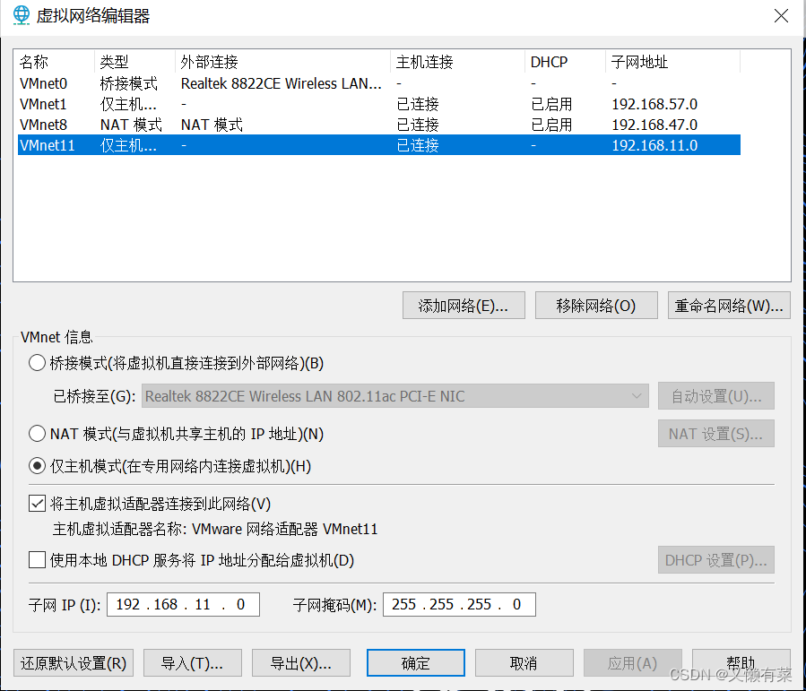Click the 自动设置(U)... button
Image resolution: width=806 pixels, height=691 pixels.
[x=716, y=396]
